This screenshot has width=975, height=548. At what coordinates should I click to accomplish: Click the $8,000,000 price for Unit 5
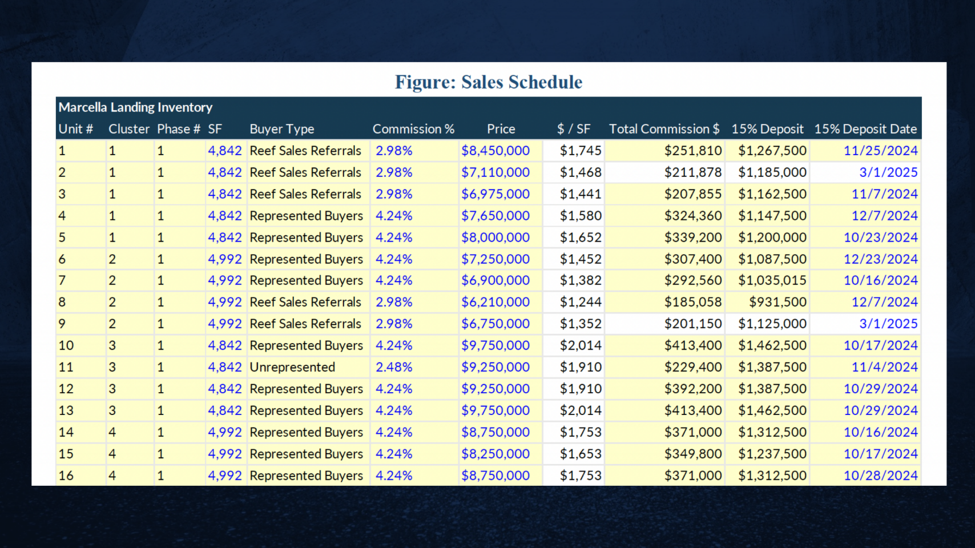[x=495, y=237]
